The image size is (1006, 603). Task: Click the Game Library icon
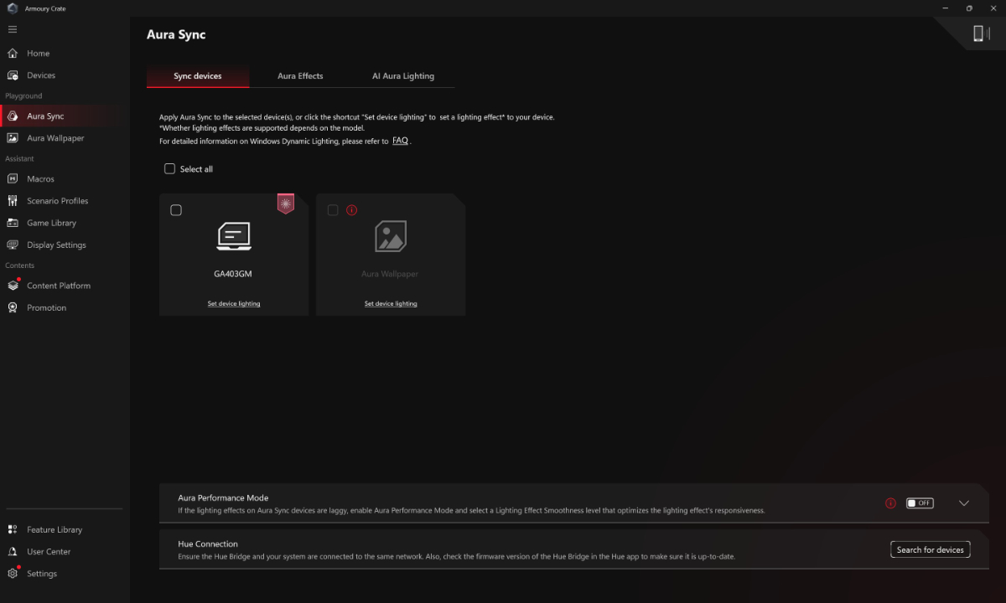pos(13,223)
